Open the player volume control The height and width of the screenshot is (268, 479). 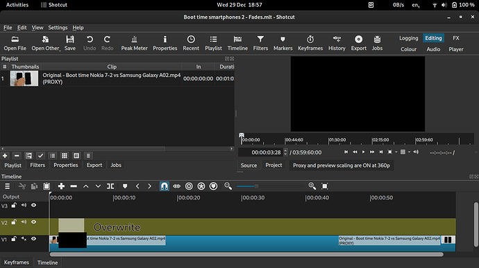(x=416, y=152)
